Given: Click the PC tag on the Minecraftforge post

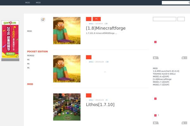Looking at the screenshot, I should 97,19.
